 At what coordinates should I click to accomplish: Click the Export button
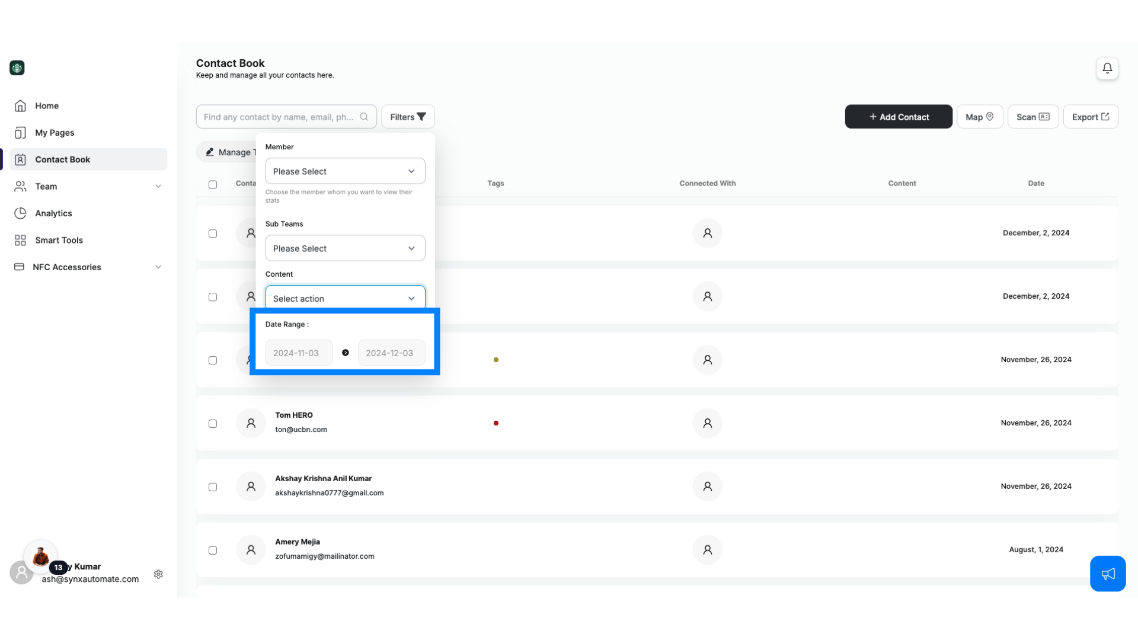click(x=1091, y=117)
